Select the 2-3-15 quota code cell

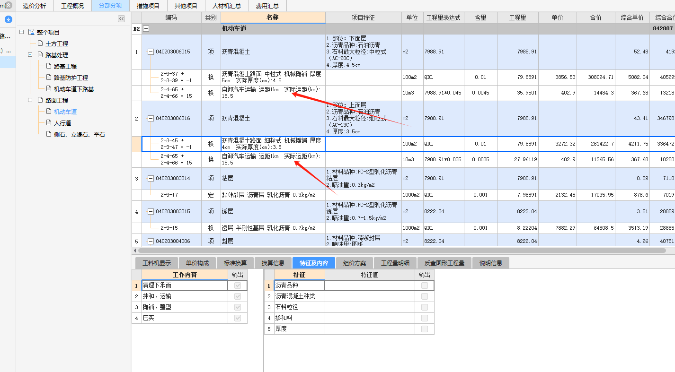[x=171, y=228]
